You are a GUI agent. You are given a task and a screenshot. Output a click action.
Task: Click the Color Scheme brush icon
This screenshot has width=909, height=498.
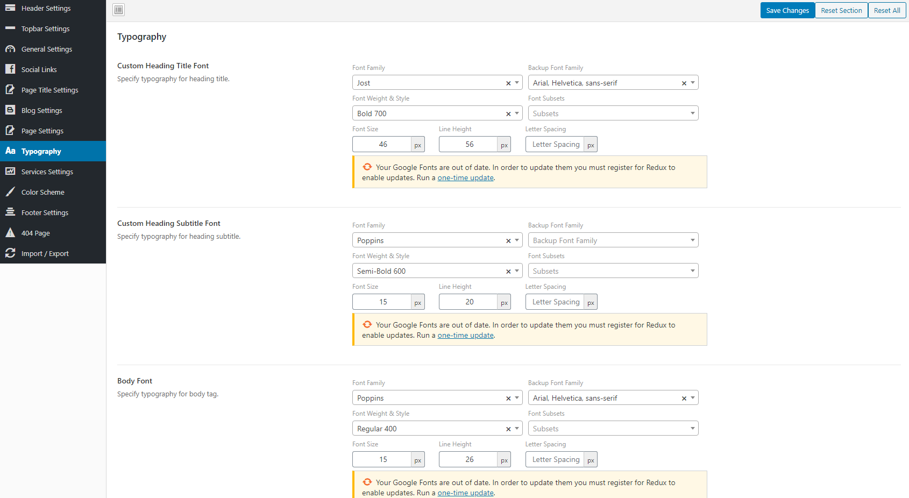click(10, 191)
